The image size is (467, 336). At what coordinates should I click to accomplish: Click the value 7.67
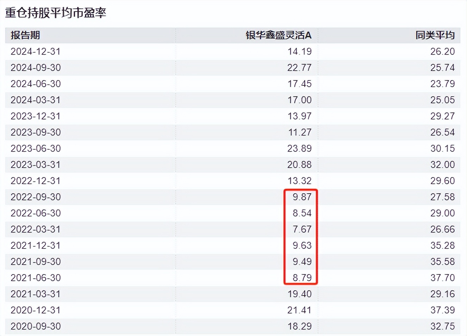pyautogui.click(x=302, y=229)
